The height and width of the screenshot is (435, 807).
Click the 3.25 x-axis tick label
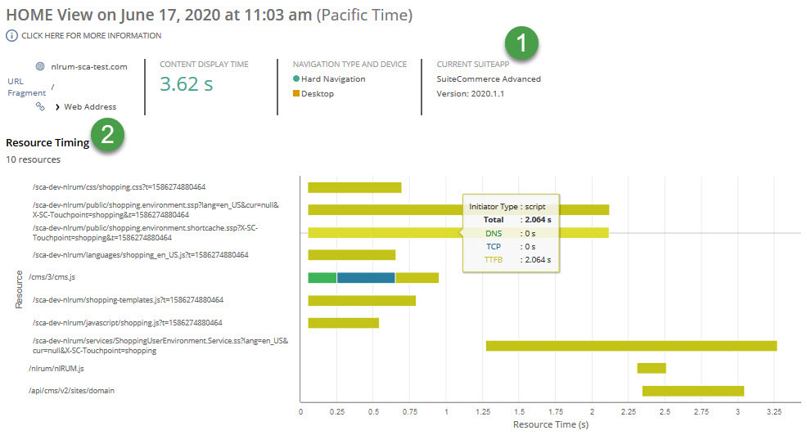pyautogui.click(x=774, y=412)
